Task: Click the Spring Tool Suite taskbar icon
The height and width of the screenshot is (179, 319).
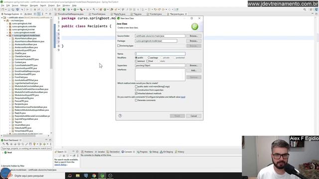Action: 102,176
